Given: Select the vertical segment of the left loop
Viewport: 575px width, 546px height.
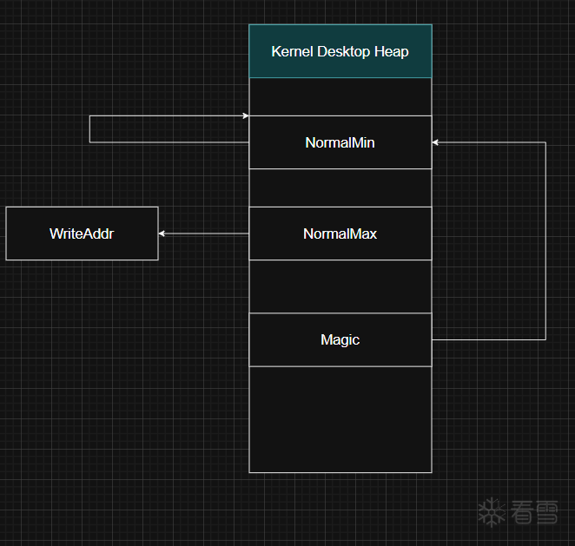Looking at the screenshot, I should (x=89, y=128).
